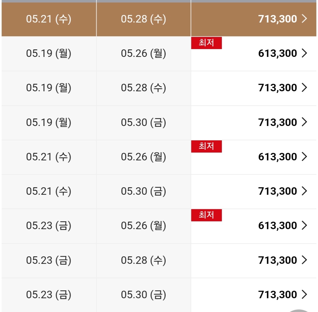318x312 pixels.
Task: Click the arrow for 05.21 to 05.30 fare
Action: pyautogui.click(x=305, y=191)
